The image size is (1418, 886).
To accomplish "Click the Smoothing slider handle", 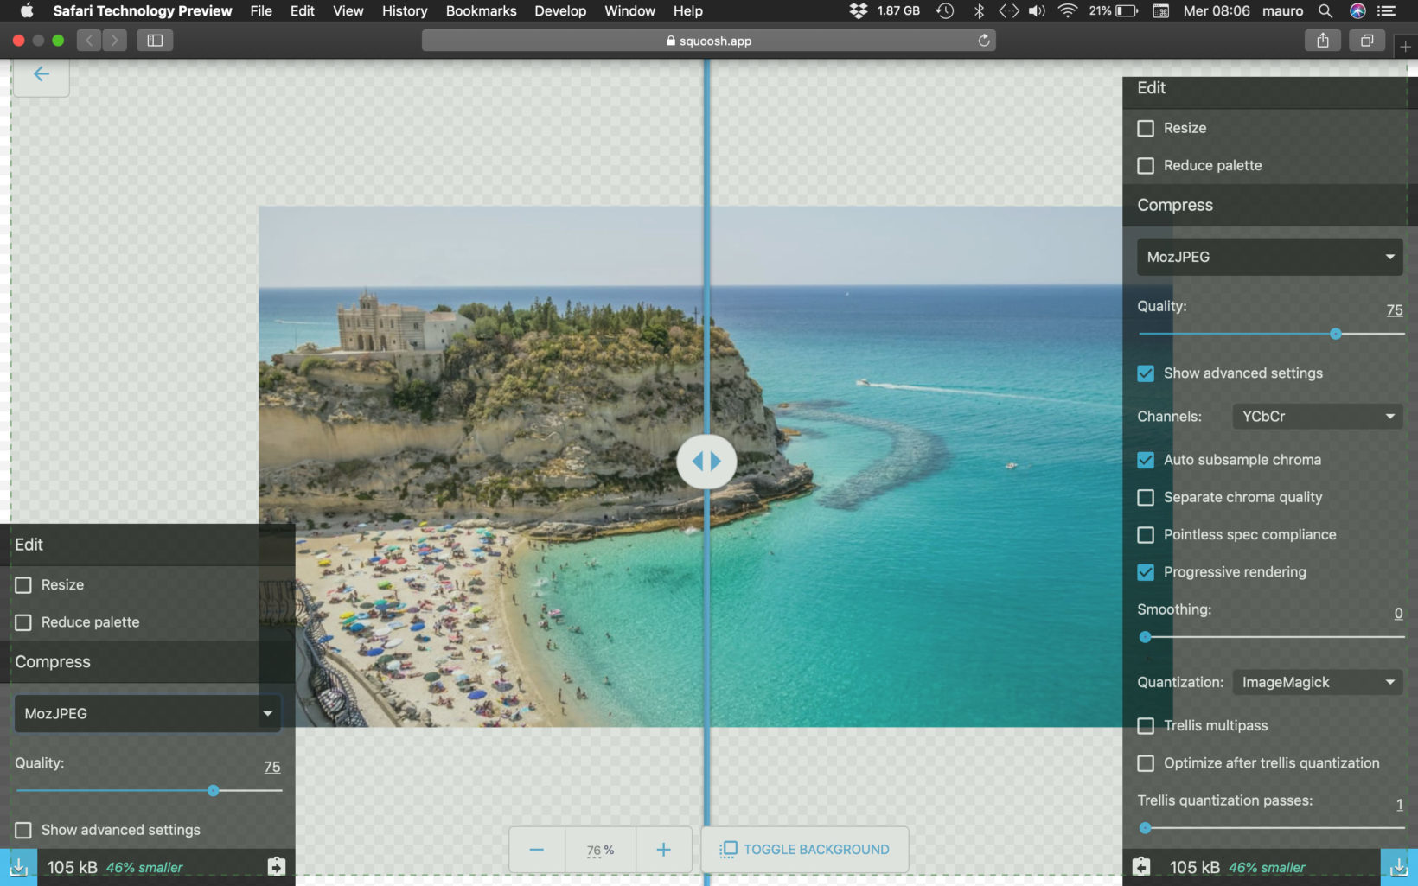I will [x=1146, y=637].
